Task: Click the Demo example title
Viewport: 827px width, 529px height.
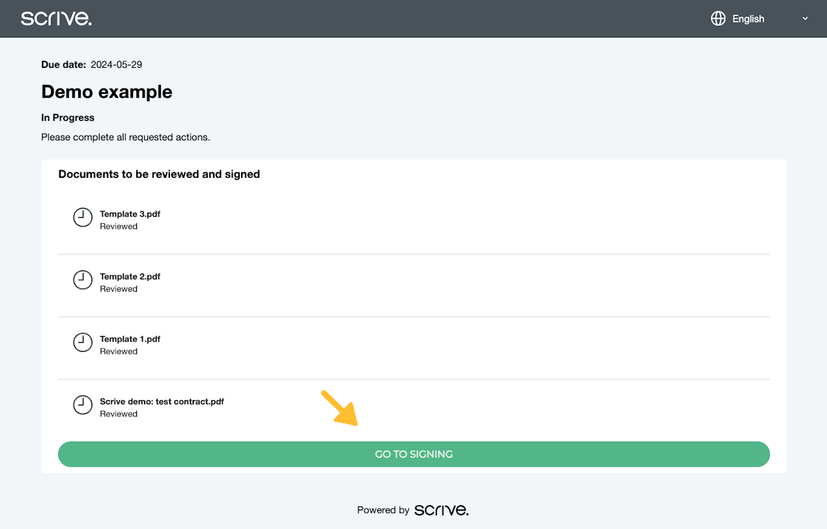Action: tap(107, 92)
